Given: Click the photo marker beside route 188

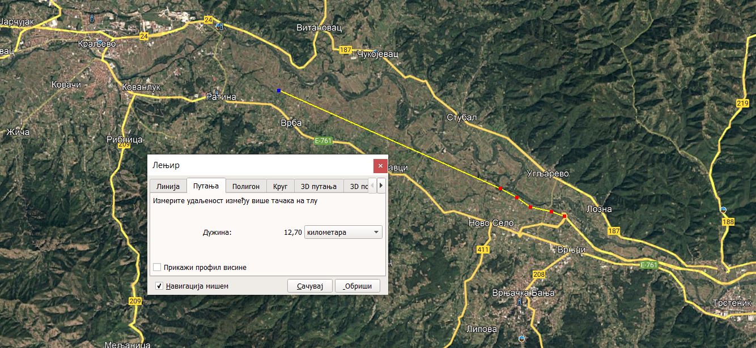Looking at the screenshot, I should coord(723,210).
